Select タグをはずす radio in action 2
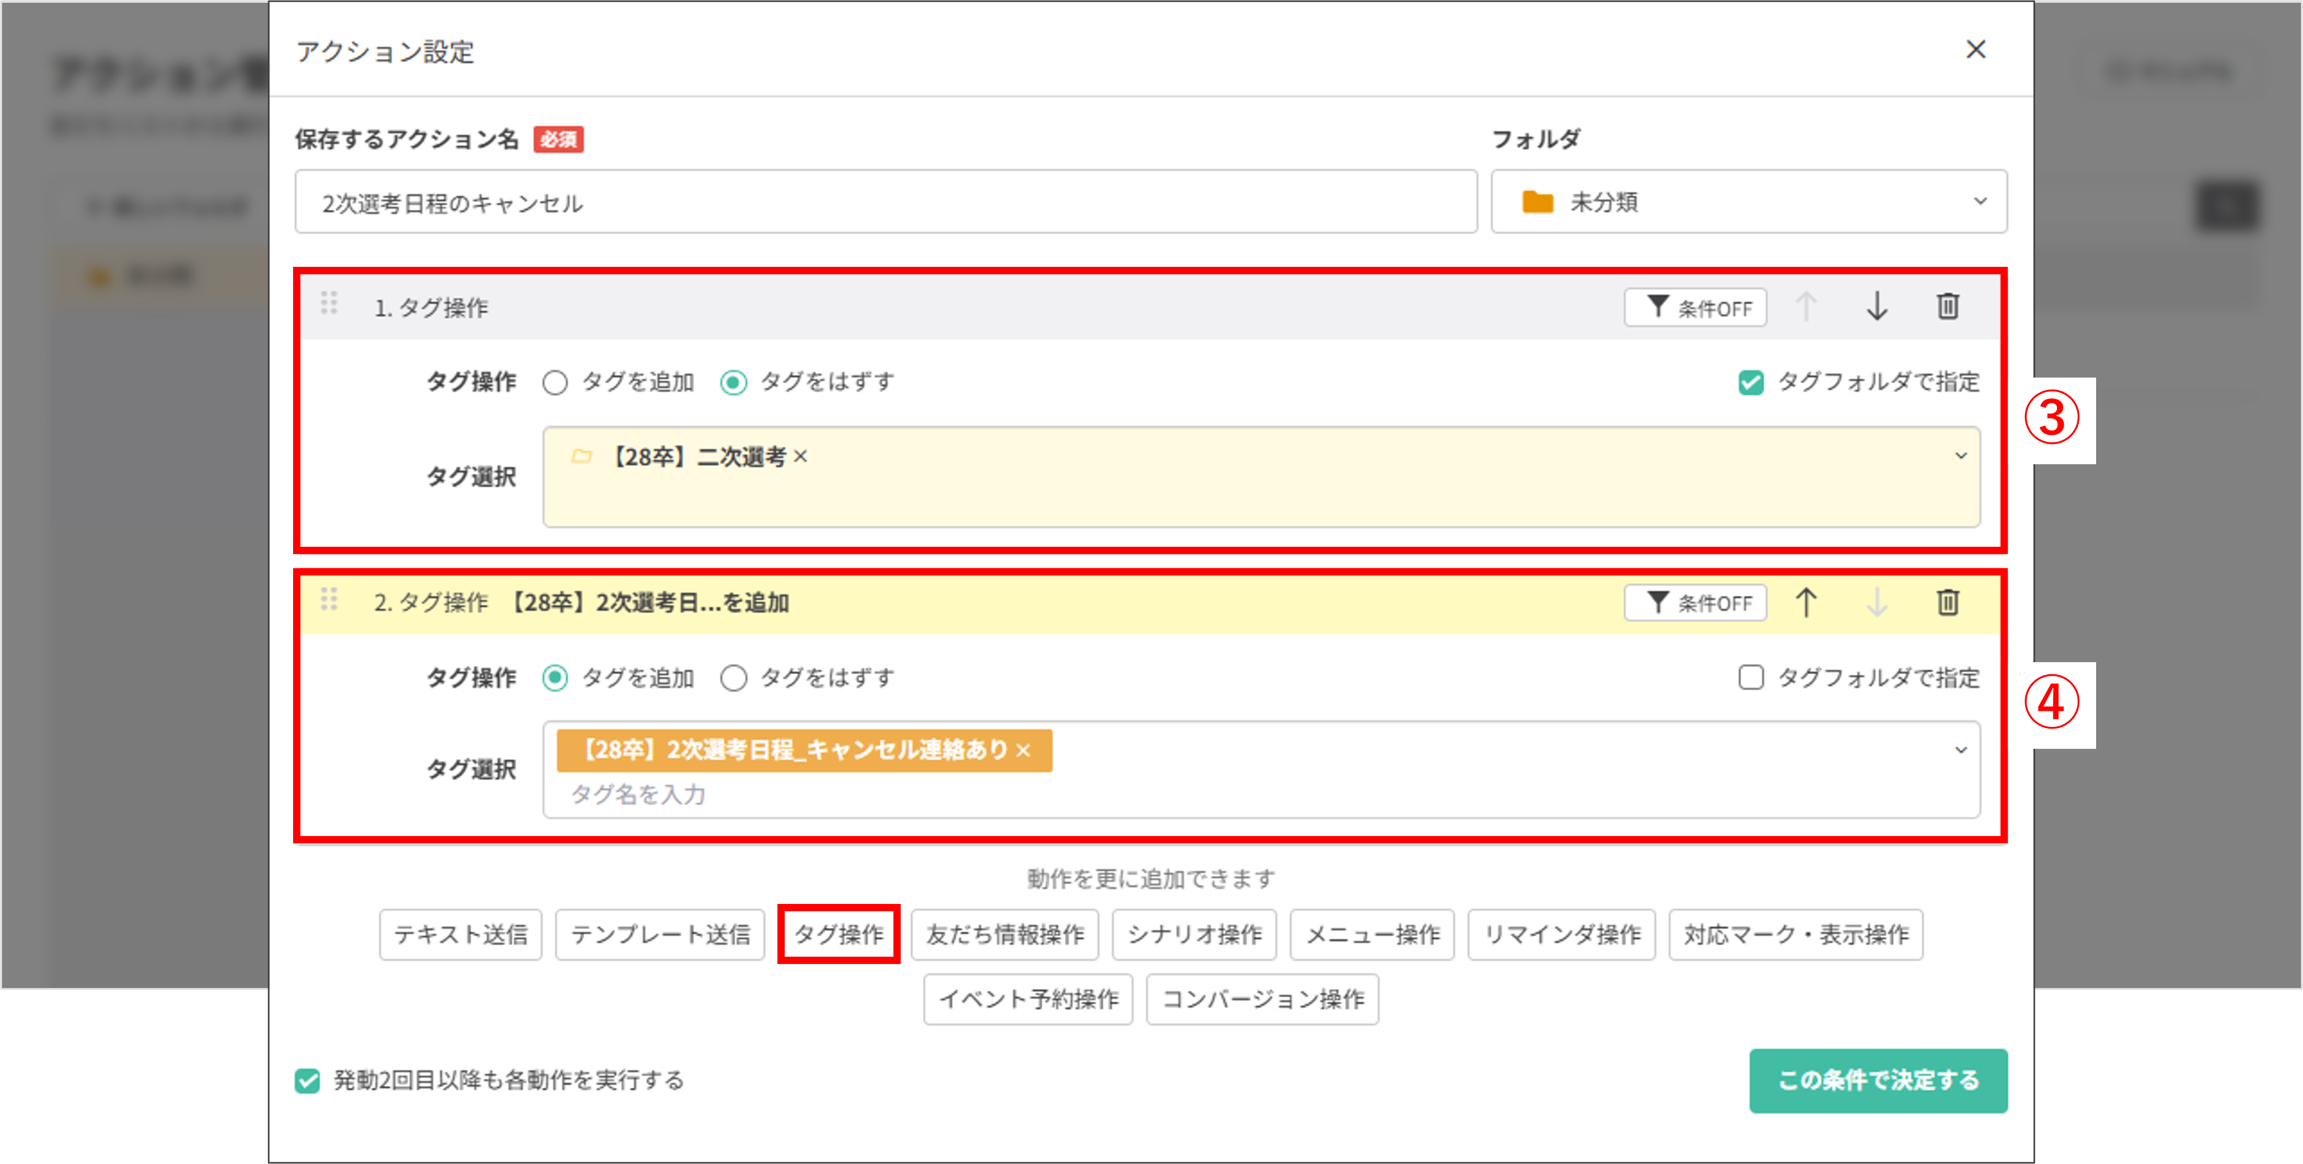The height and width of the screenshot is (1164, 2303). click(734, 678)
